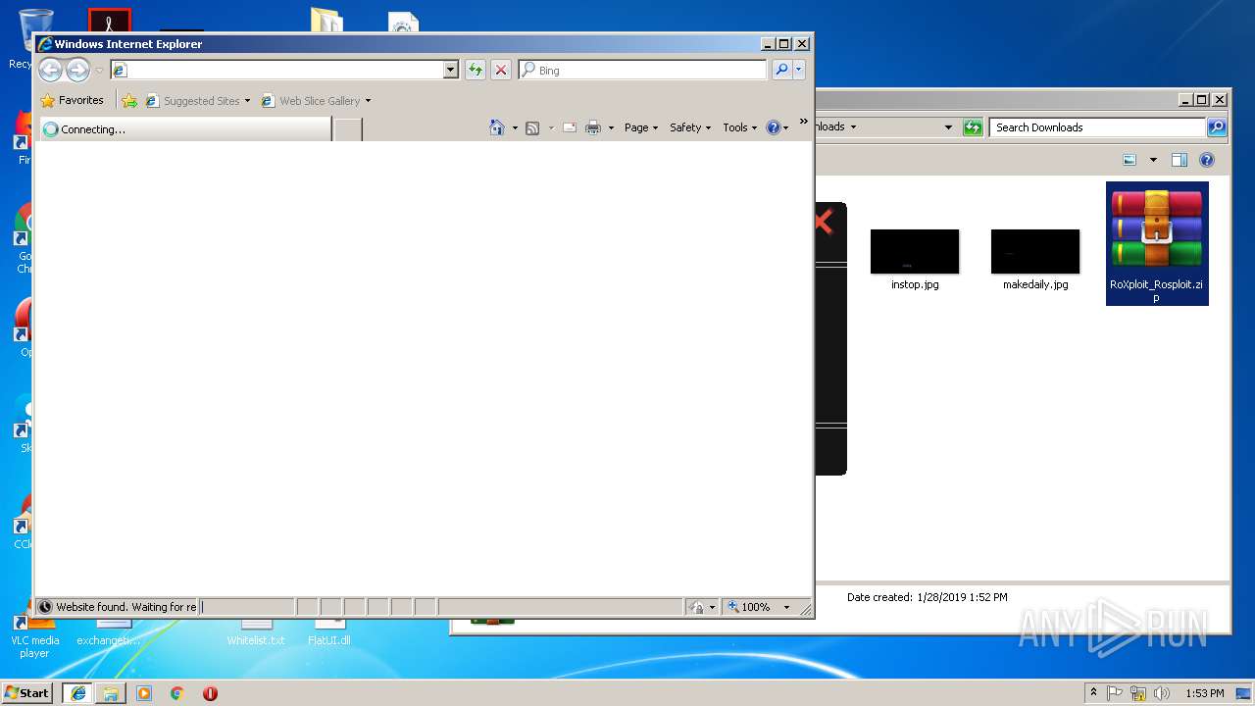The height and width of the screenshot is (706, 1255).
Task: Select FlatUI.dll on the desktop
Action: click(329, 632)
